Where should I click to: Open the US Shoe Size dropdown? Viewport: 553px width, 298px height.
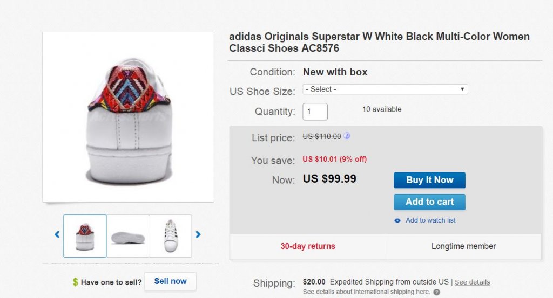pos(385,89)
